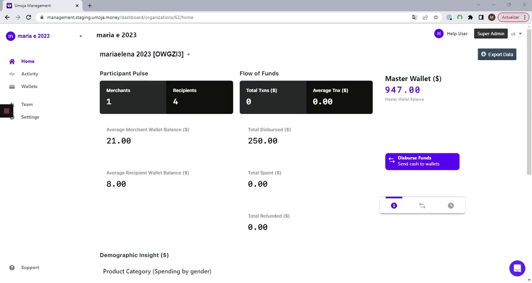Image resolution: width=532 pixels, height=283 pixels.
Task: Select the dollar sign wallet tab
Action: [x=394, y=206]
